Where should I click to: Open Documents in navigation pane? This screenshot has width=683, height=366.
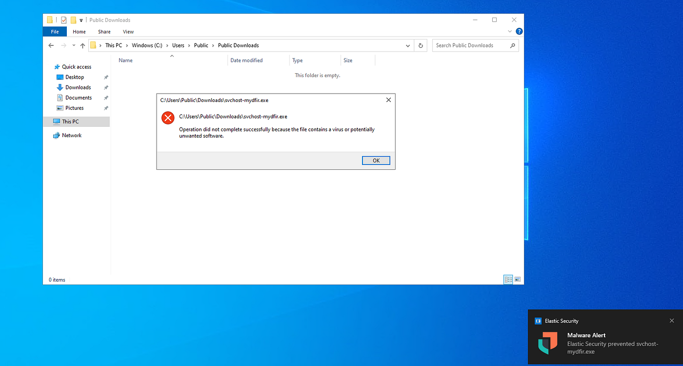coord(79,98)
